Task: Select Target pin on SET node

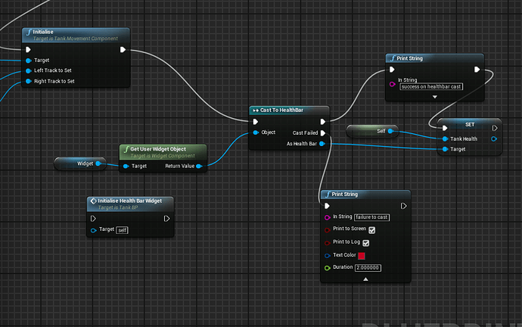Action: pos(445,149)
